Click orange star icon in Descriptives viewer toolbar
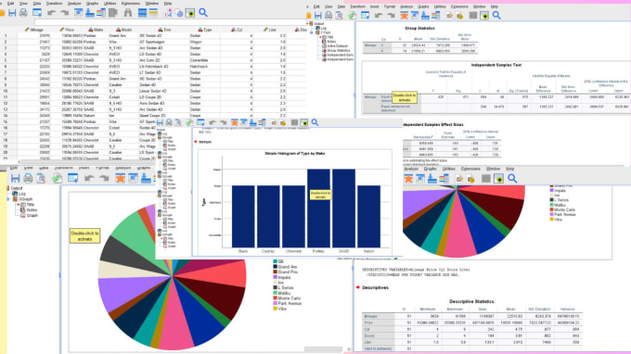 pos(408,179)
